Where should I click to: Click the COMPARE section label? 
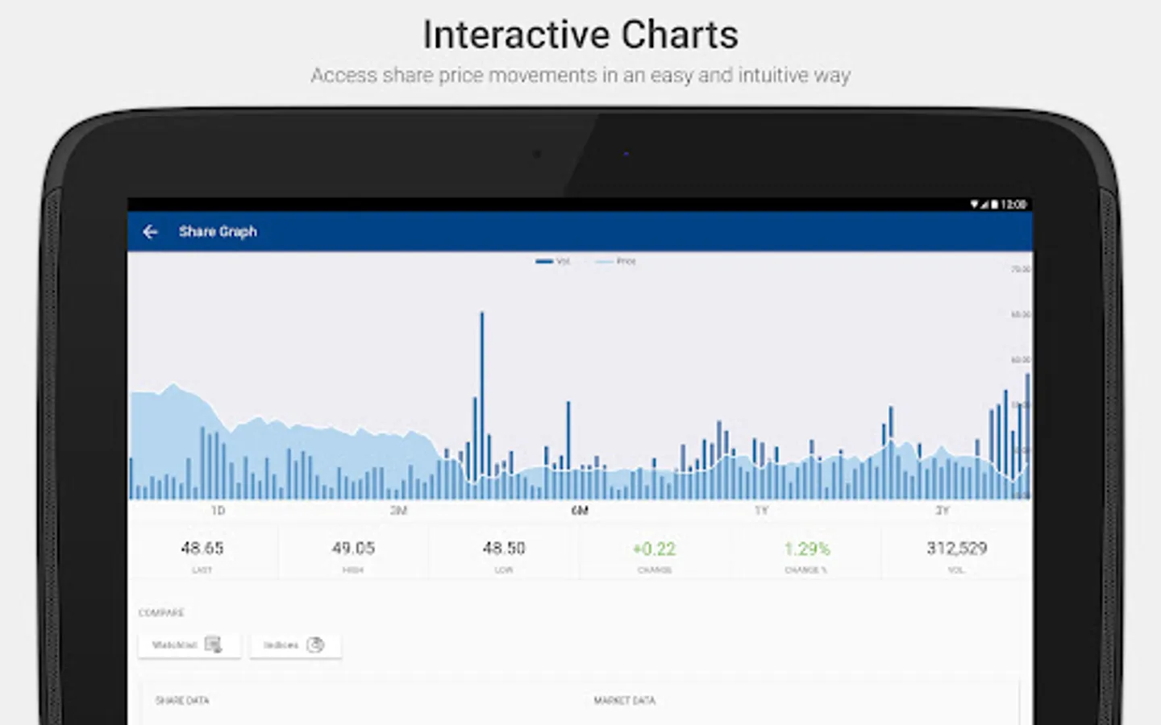click(x=161, y=613)
